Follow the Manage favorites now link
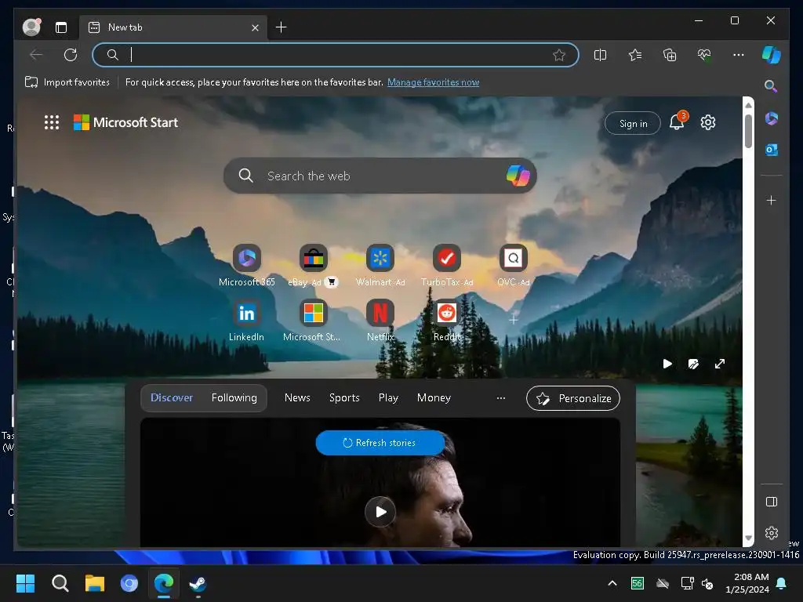This screenshot has height=602, width=803. click(433, 82)
